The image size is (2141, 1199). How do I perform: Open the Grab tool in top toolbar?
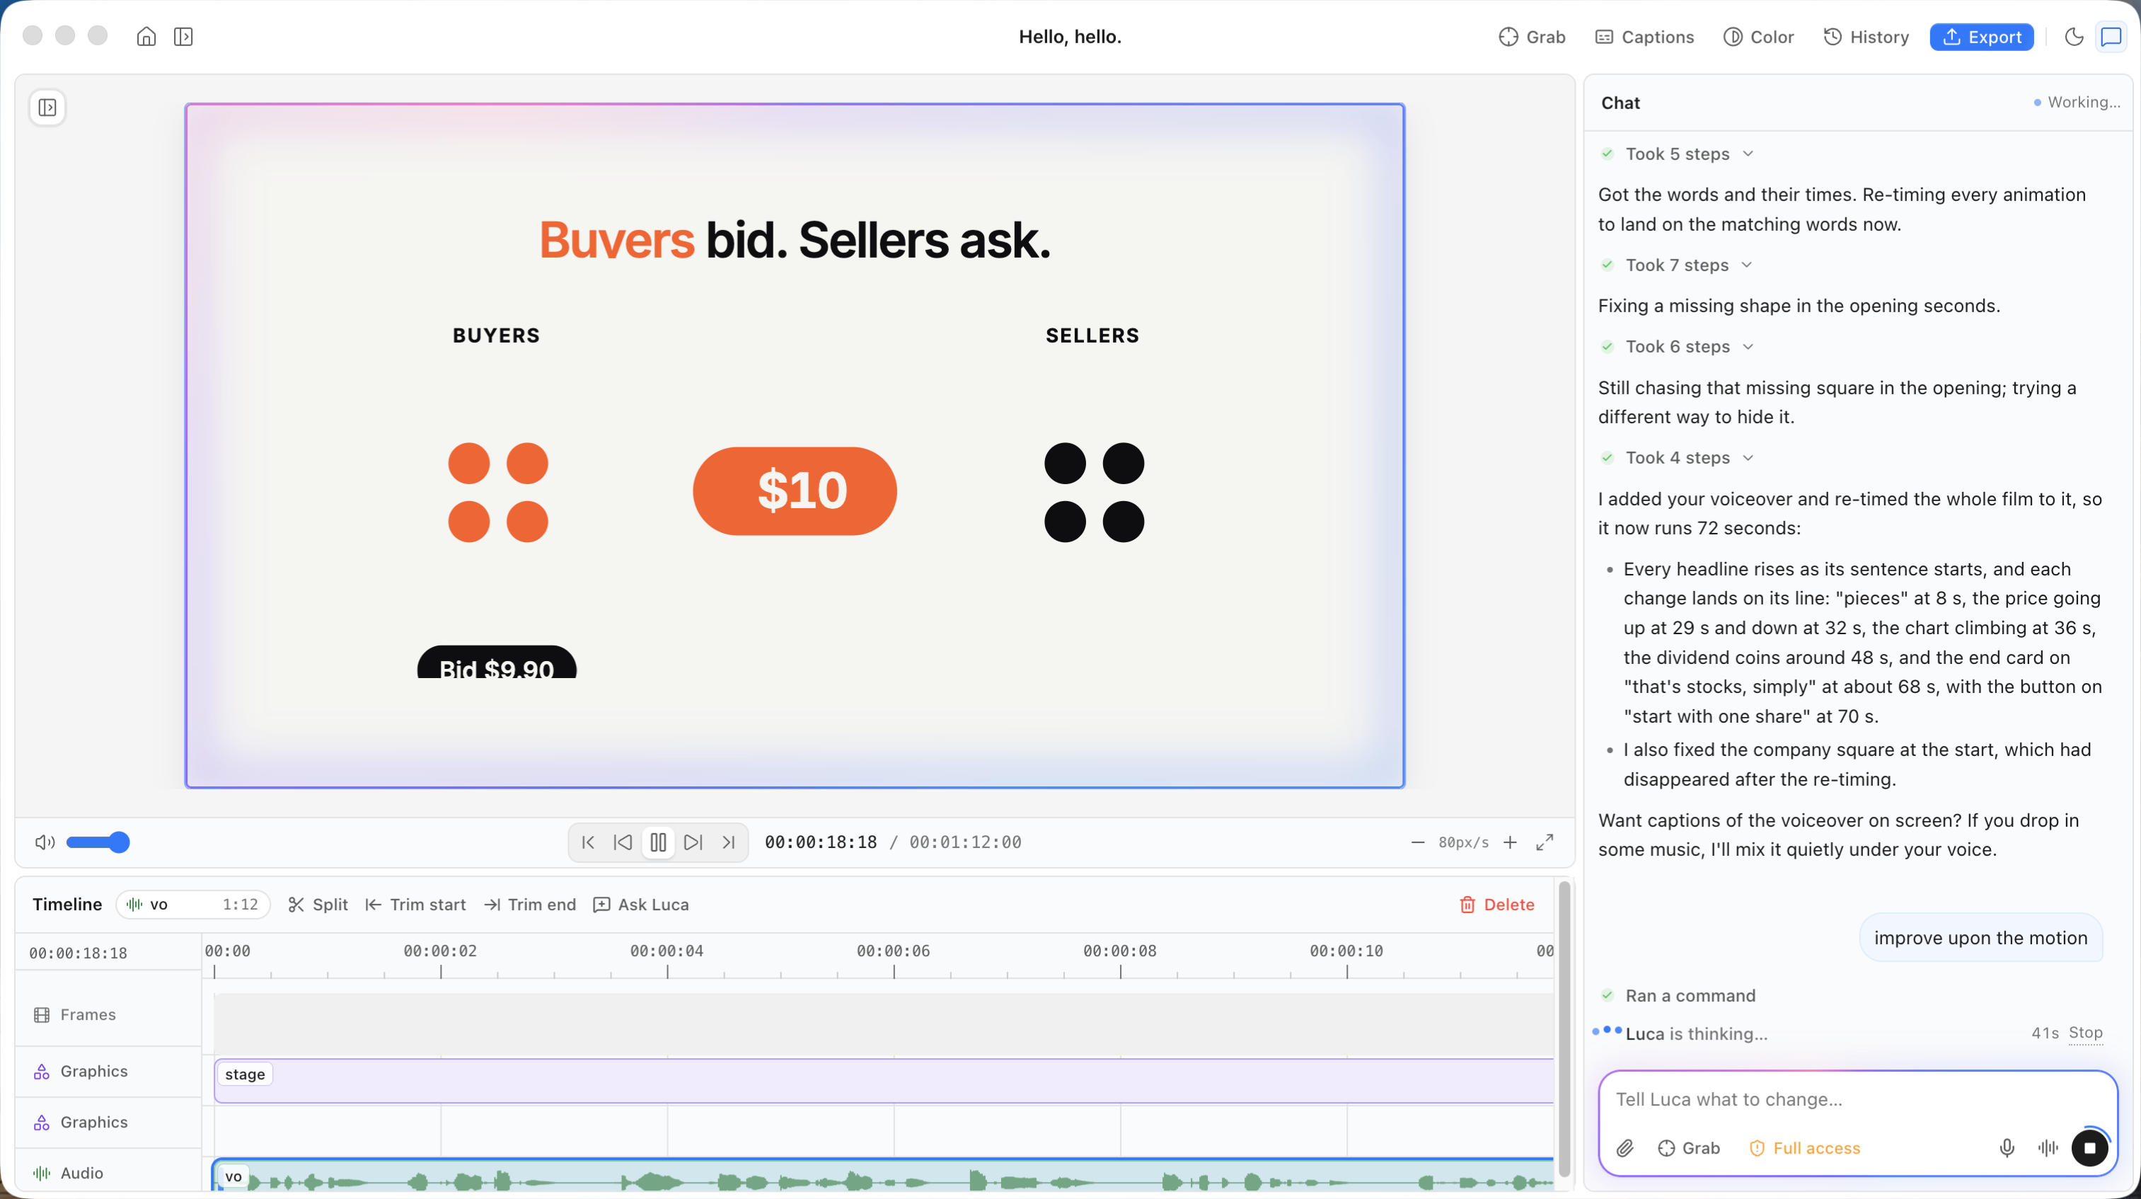[x=1532, y=37]
